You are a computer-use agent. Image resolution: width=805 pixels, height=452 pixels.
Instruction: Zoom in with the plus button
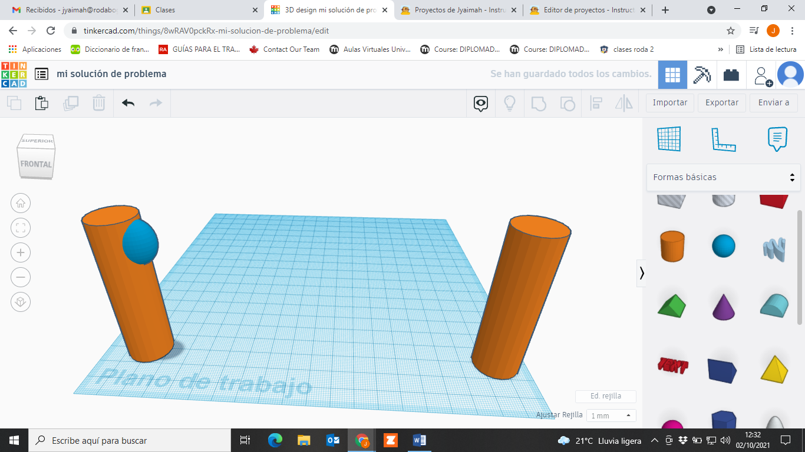(21, 253)
